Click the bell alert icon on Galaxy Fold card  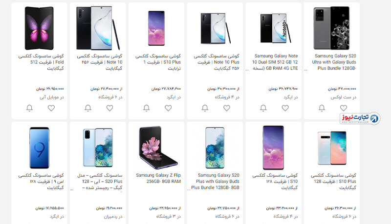point(29,108)
